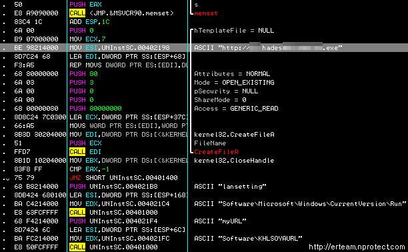The width and height of the screenshot is (408, 252).
Task: Click MOV EDX,UNInstSC.004021FC instruction
Action: point(119,238)
